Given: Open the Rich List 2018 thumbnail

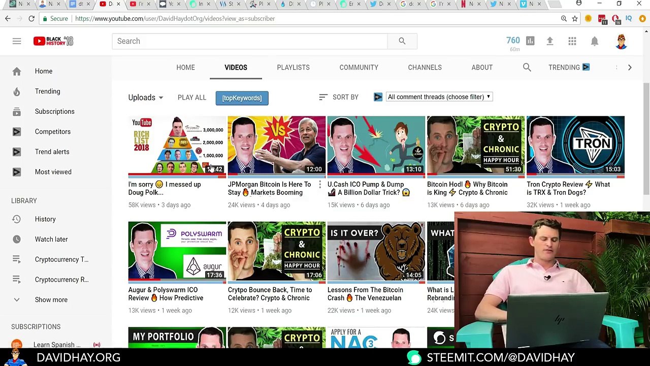Looking at the screenshot, I should (177, 146).
